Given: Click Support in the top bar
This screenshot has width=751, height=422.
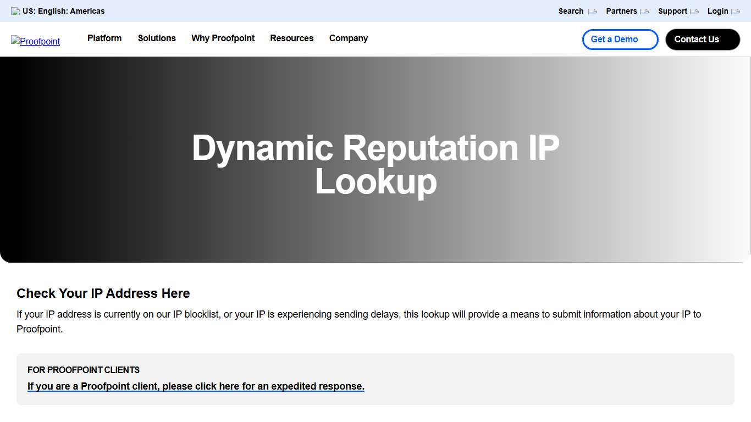Looking at the screenshot, I should [x=673, y=11].
